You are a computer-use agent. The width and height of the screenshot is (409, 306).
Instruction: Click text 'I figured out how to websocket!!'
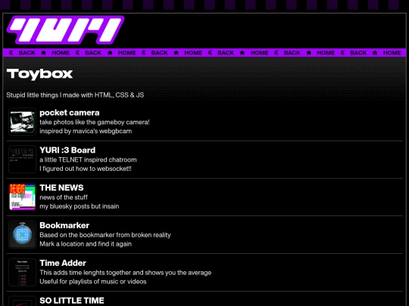pos(86,168)
